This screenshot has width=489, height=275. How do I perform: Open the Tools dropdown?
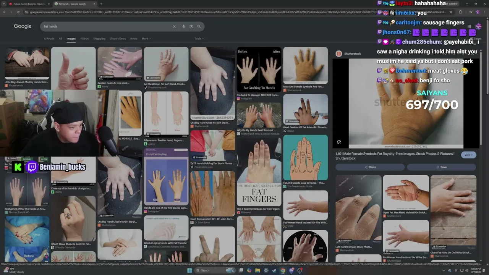[x=199, y=39]
